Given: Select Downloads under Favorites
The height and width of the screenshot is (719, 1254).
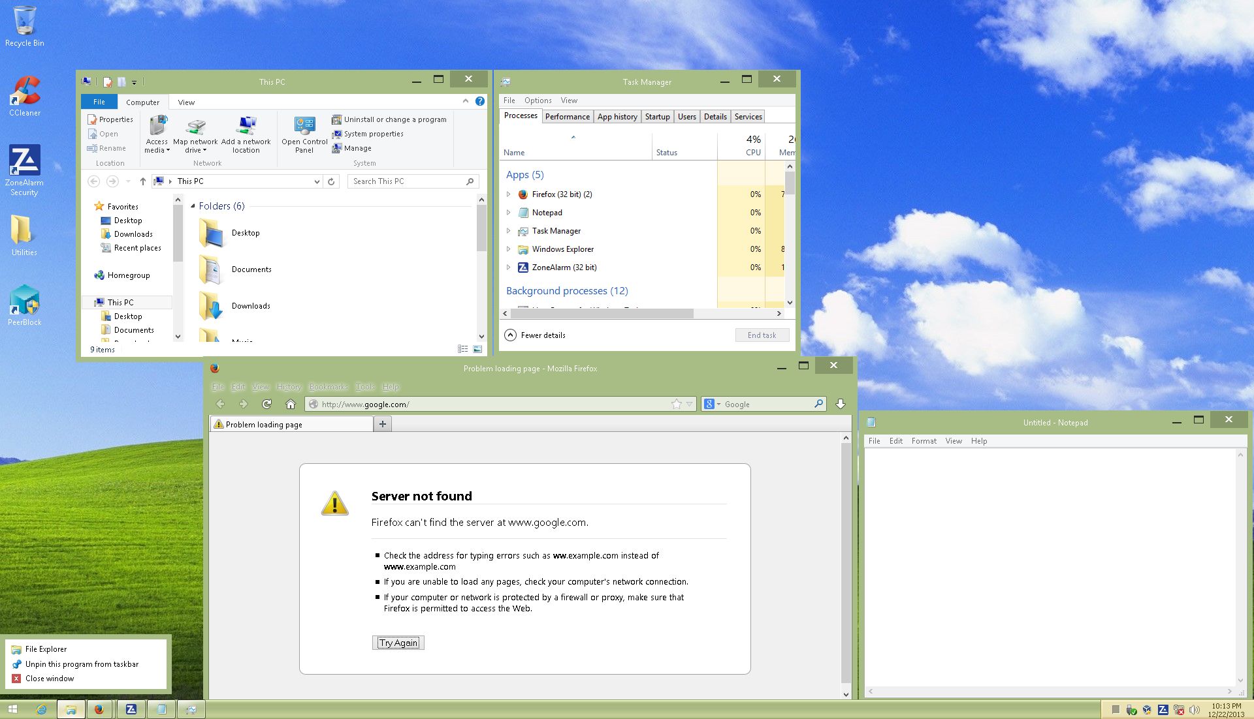Looking at the screenshot, I should pyautogui.click(x=127, y=234).
